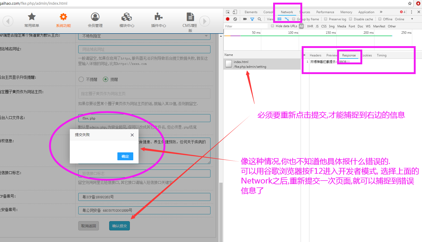Click the red record network button
This screenshot has height=242, width=422.
tap(228, 19)
